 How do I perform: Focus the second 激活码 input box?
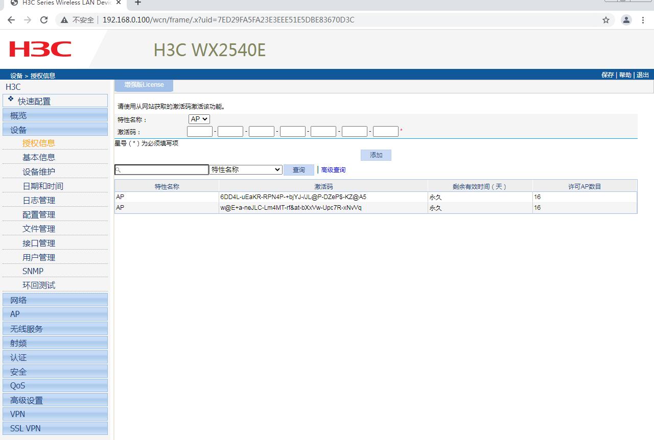[230, 132]
